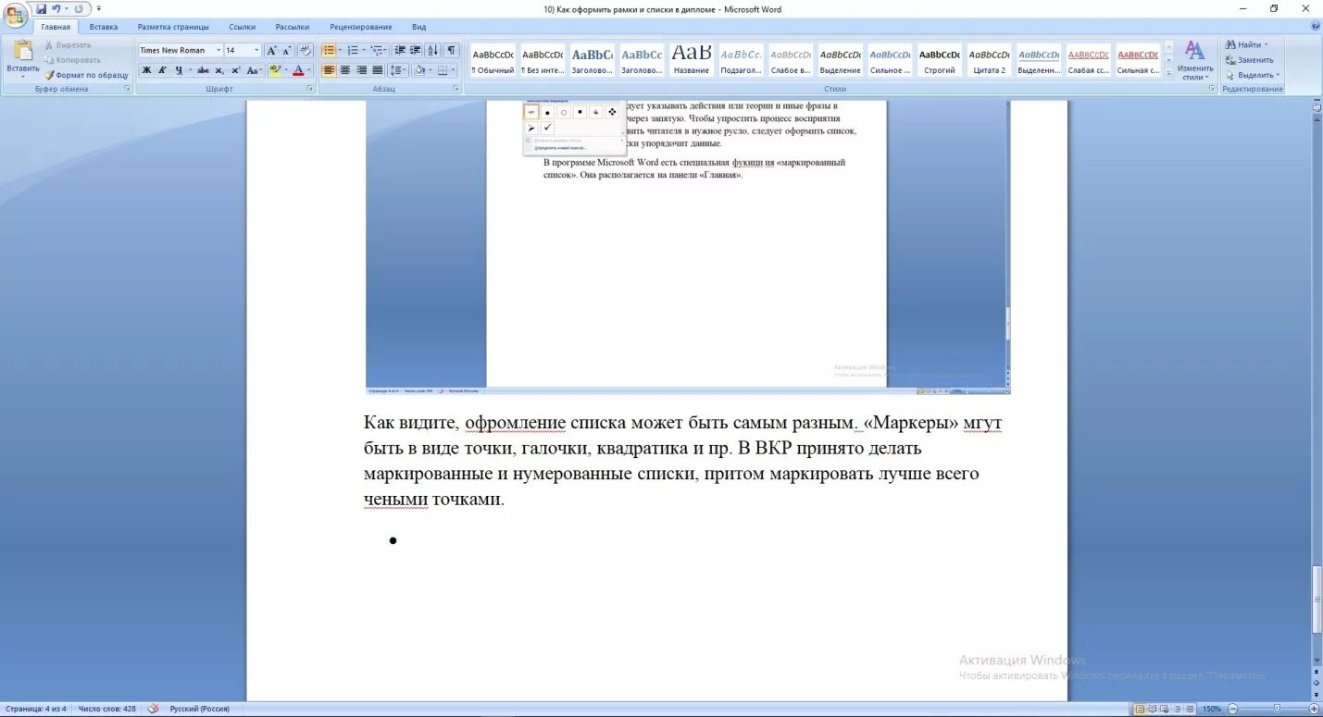1323x717 pixels.
Task: Open the bullet library dropdown arrow
Action: point(340,51)
